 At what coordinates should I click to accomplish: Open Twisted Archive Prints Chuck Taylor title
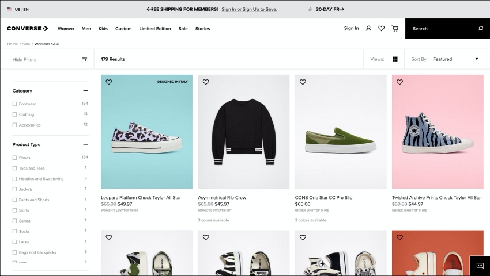tap(437, 197)
